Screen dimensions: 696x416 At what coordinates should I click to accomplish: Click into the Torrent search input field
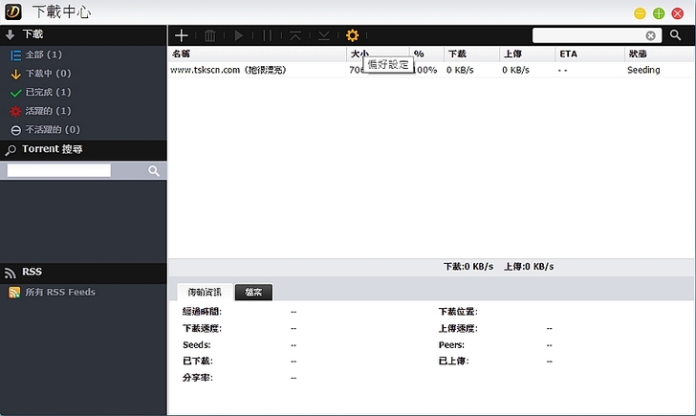point(59,170)
